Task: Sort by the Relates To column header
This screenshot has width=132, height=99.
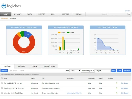Action: coord(70,78)
